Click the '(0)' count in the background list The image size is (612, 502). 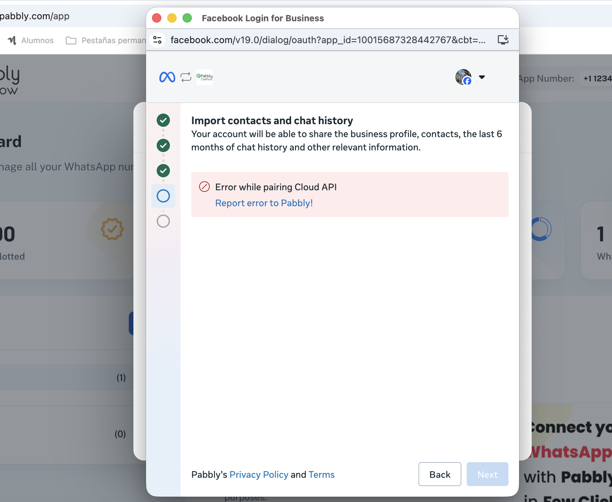(x=120, y=434)
